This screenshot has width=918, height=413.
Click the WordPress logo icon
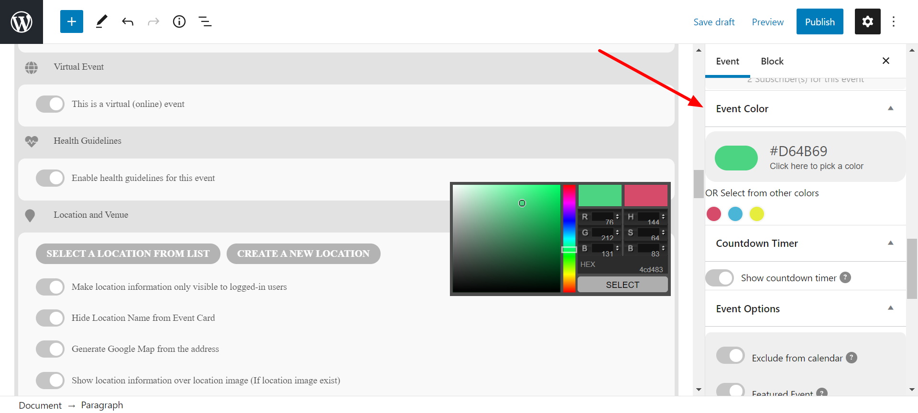click(x=22, y=22)
